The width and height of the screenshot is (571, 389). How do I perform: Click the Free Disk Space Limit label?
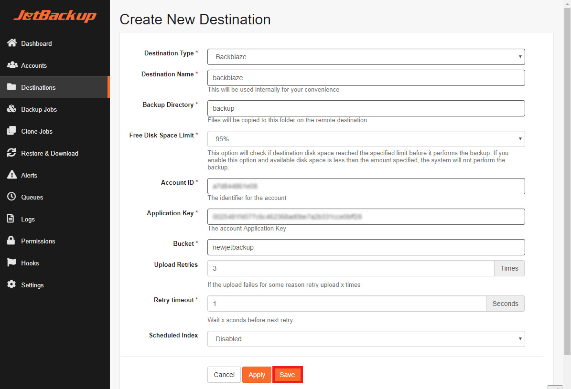tap(162, 136)
